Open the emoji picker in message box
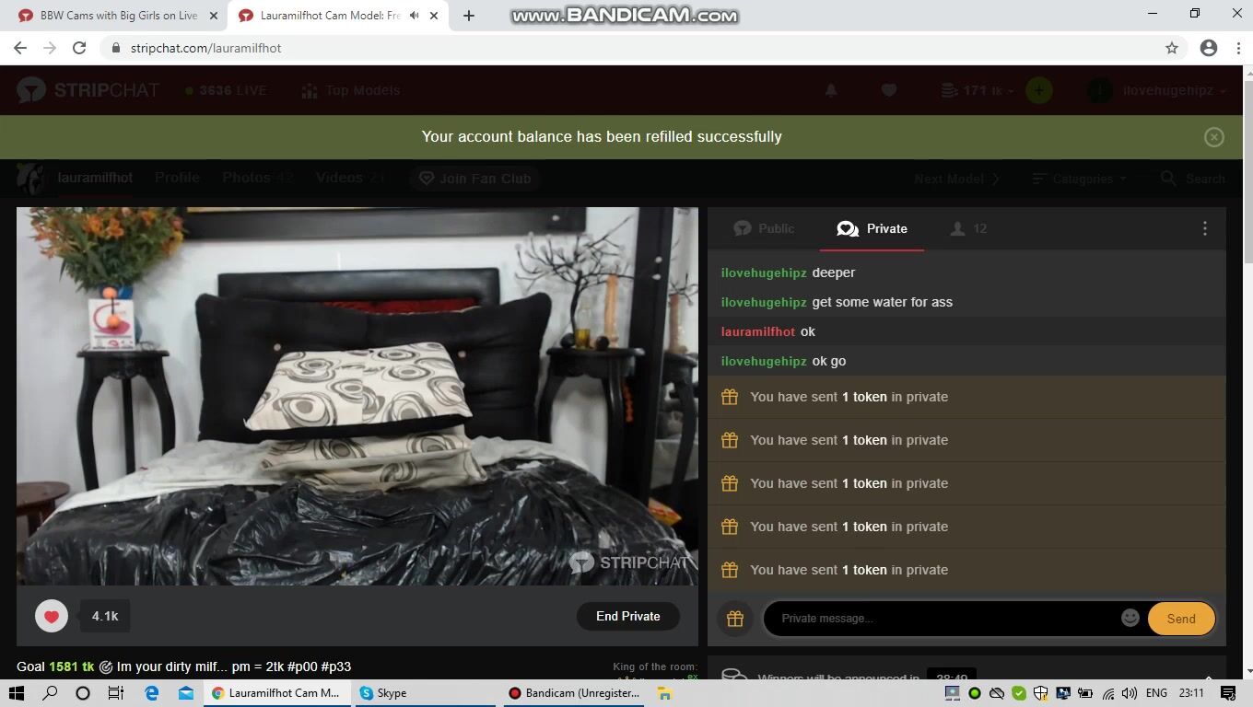This screenshot has height=707, width=1253. pyautogui.click(x=1130, y=619)
